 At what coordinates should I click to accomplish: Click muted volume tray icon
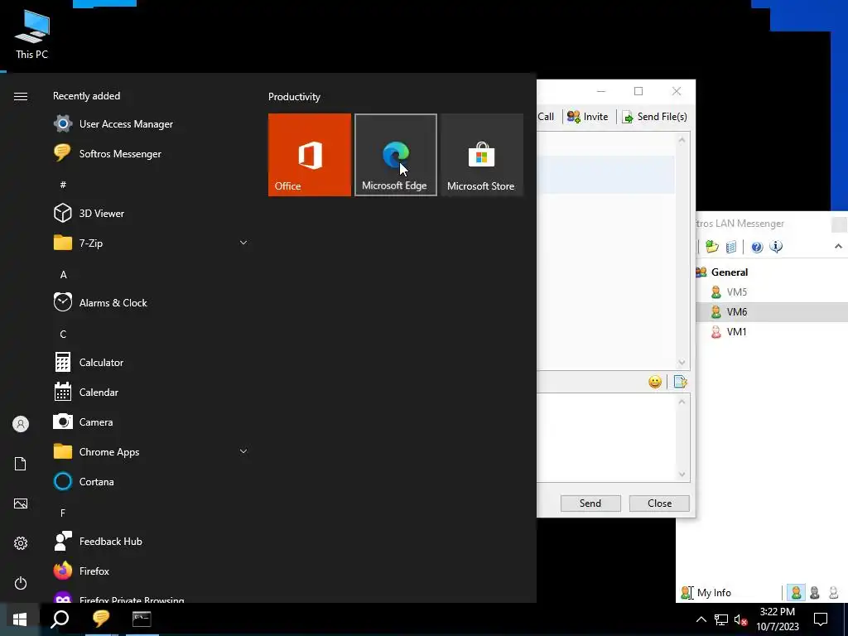click(741, 619)
